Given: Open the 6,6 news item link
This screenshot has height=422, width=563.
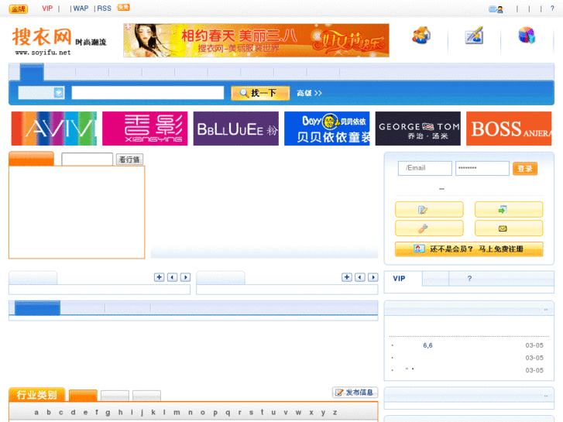Looking at the screenshot, I should [427, 345].
